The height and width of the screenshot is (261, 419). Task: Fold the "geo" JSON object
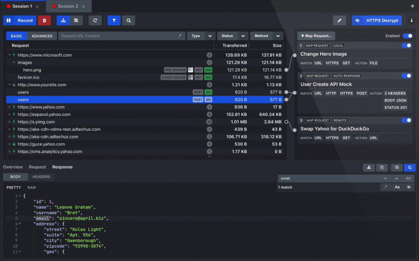point(20,252)
